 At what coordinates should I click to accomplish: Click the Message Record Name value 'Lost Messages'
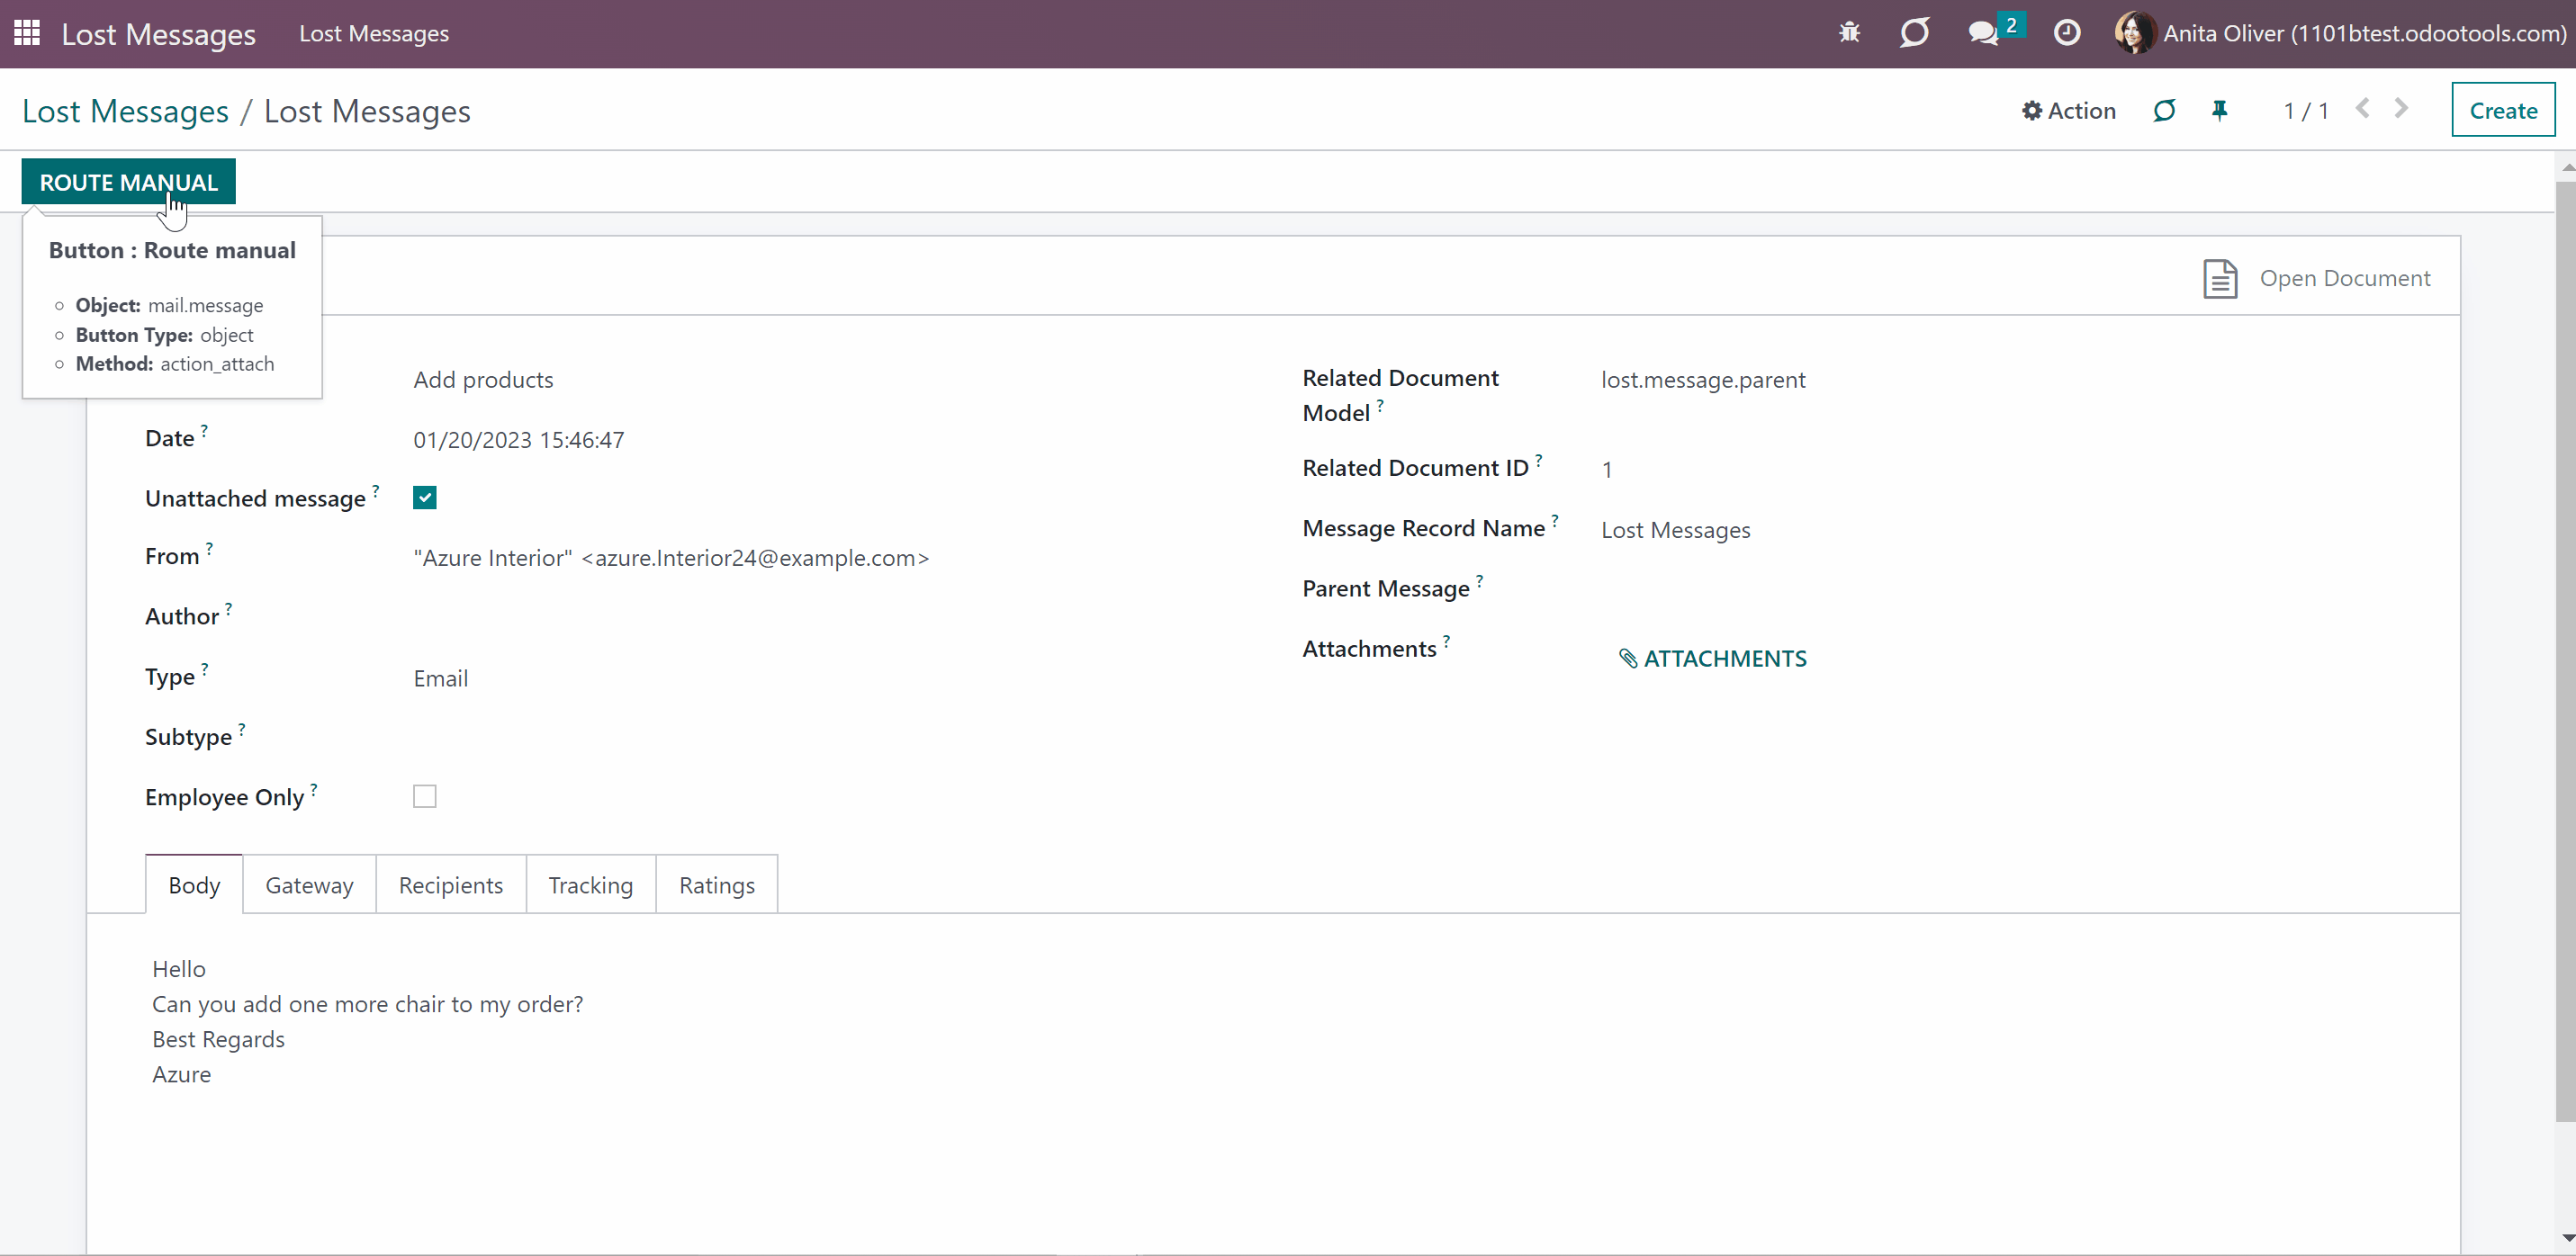(x=1675, y=530)
